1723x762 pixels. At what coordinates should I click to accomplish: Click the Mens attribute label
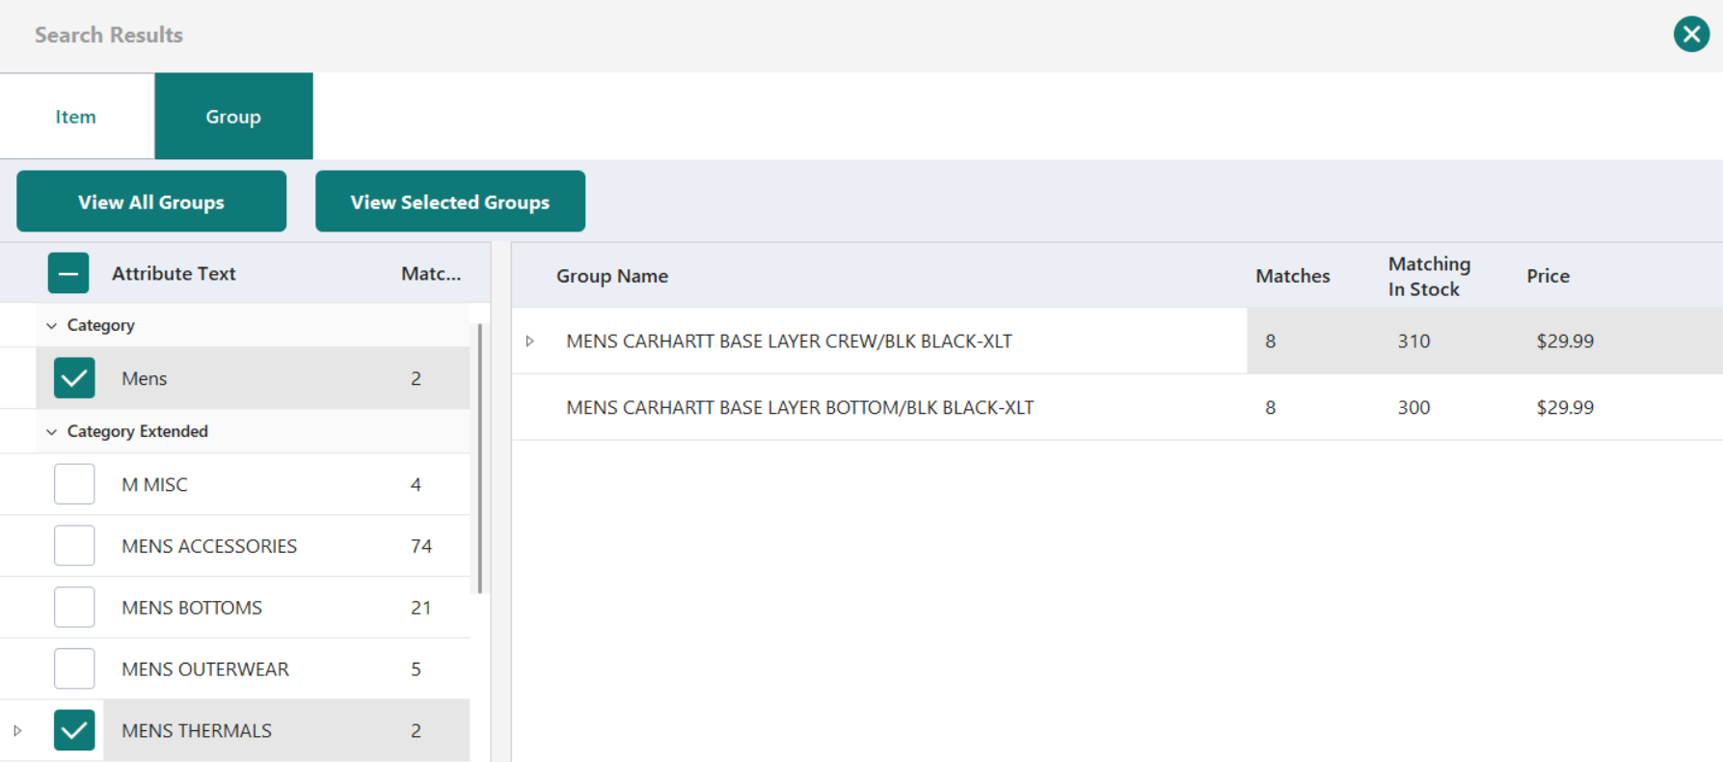click(x=145, y=379)
